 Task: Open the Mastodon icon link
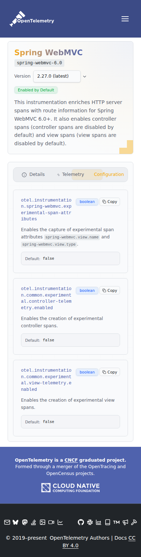coord(25,522)
